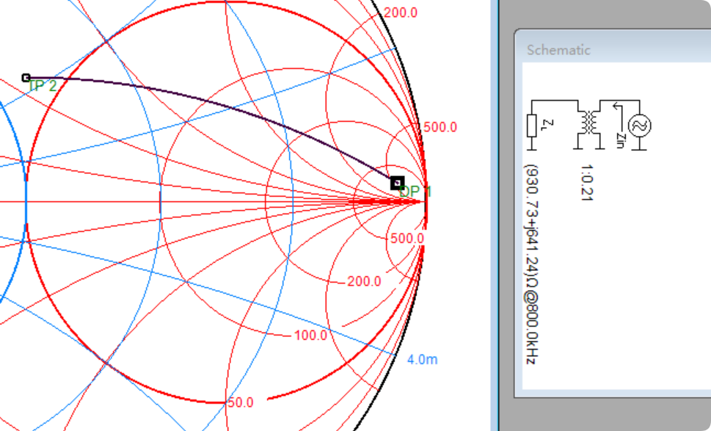Click the lower 500.0 chart label

click(x=406, y=239)
